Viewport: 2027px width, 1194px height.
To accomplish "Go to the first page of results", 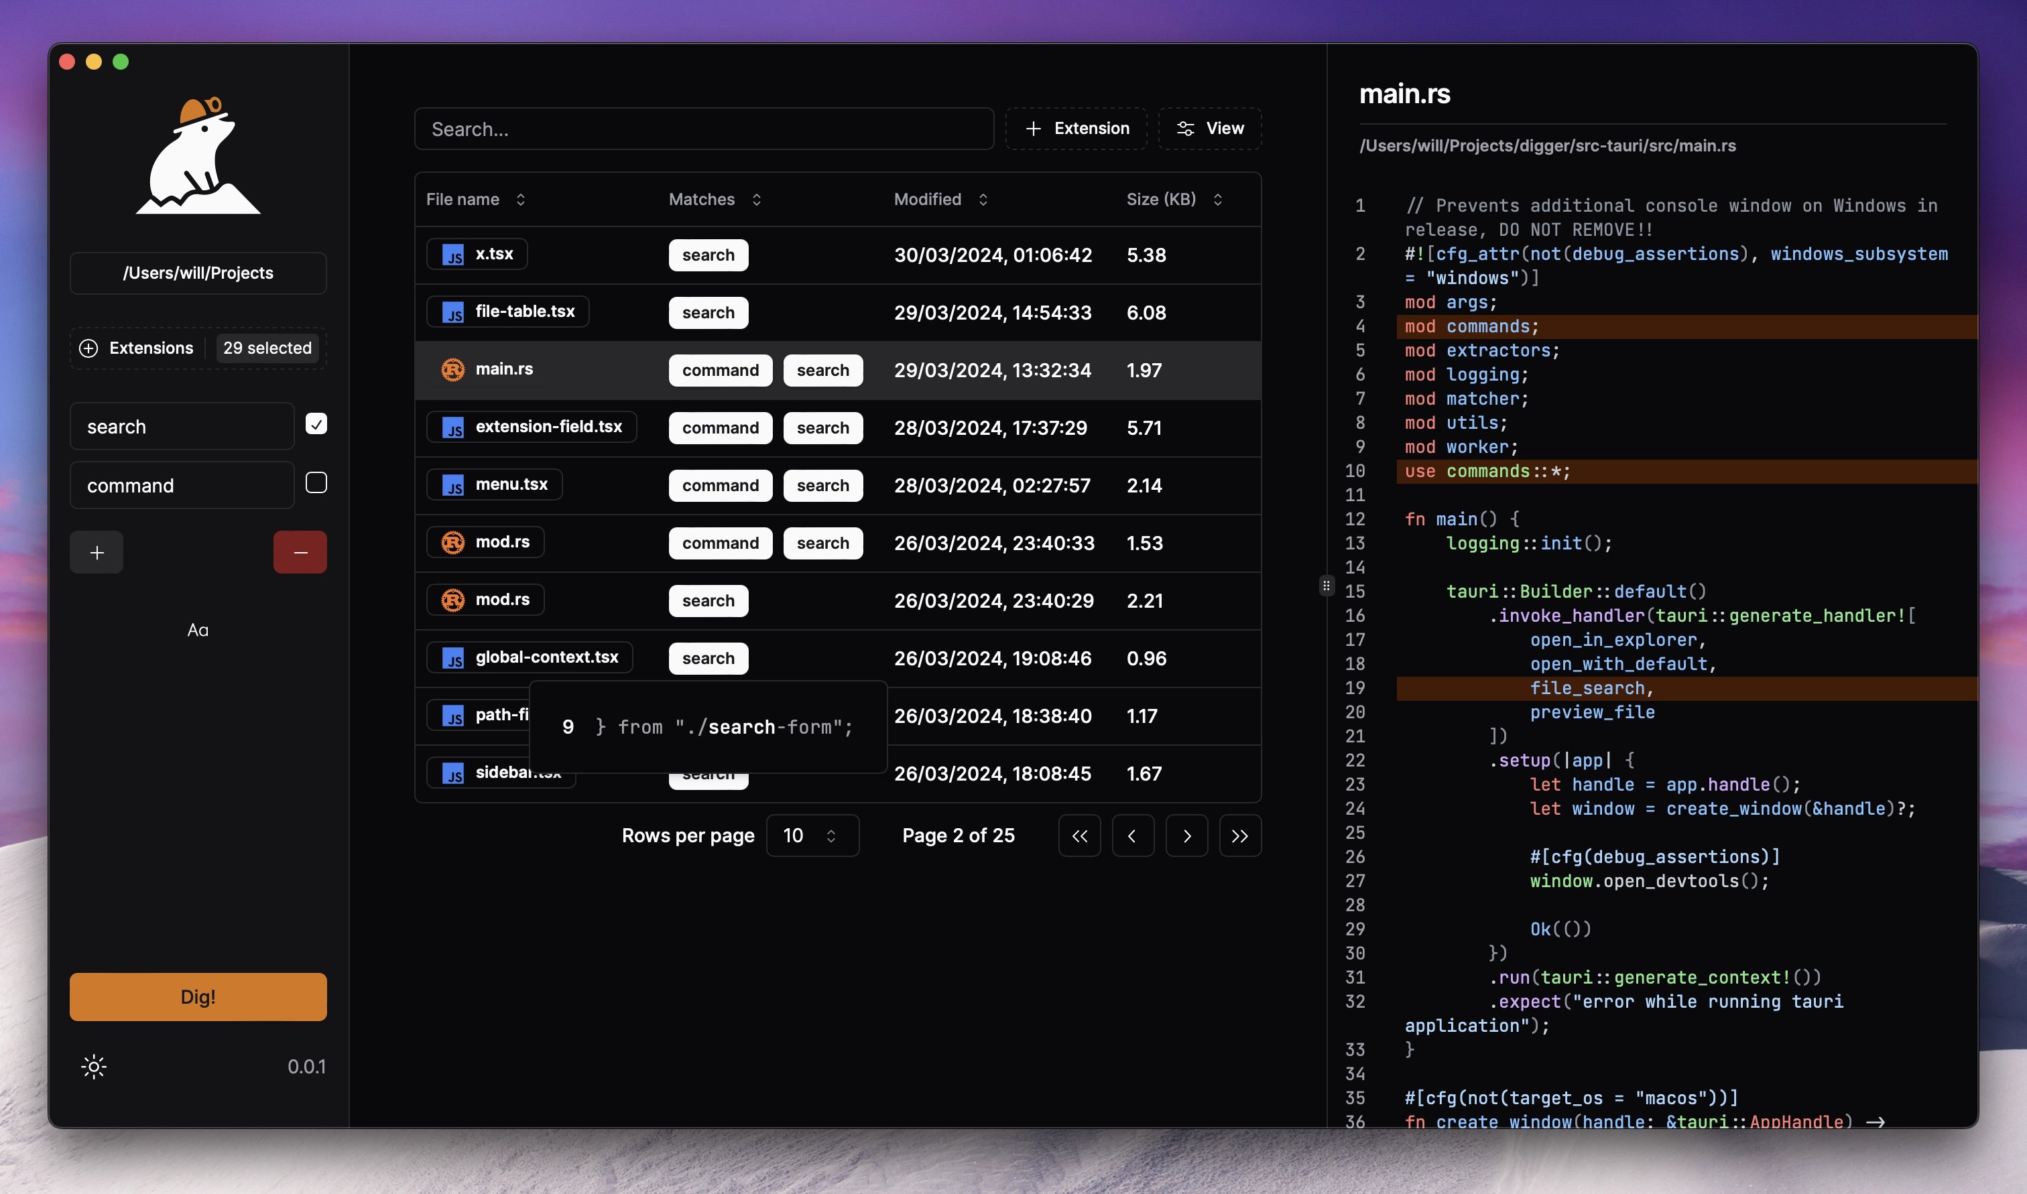I will point(1080,836).
